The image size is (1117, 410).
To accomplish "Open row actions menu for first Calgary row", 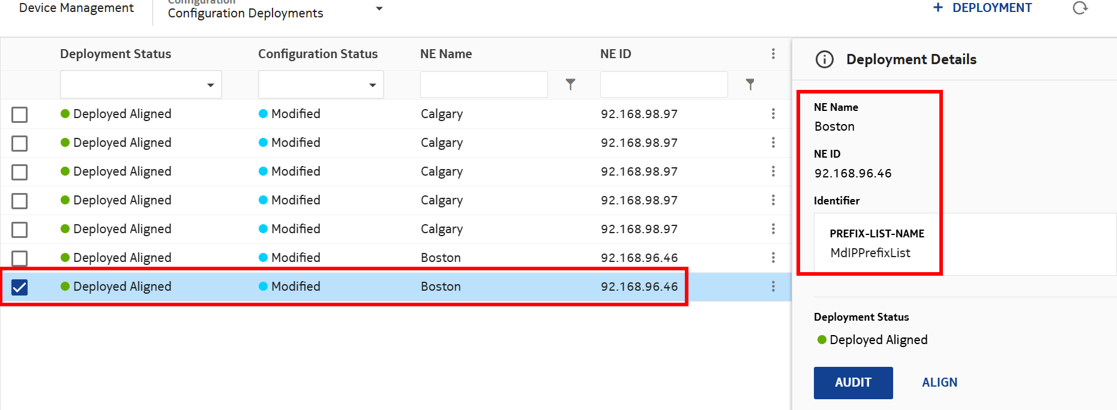I will pyautogui.click(x=773, y=114).
